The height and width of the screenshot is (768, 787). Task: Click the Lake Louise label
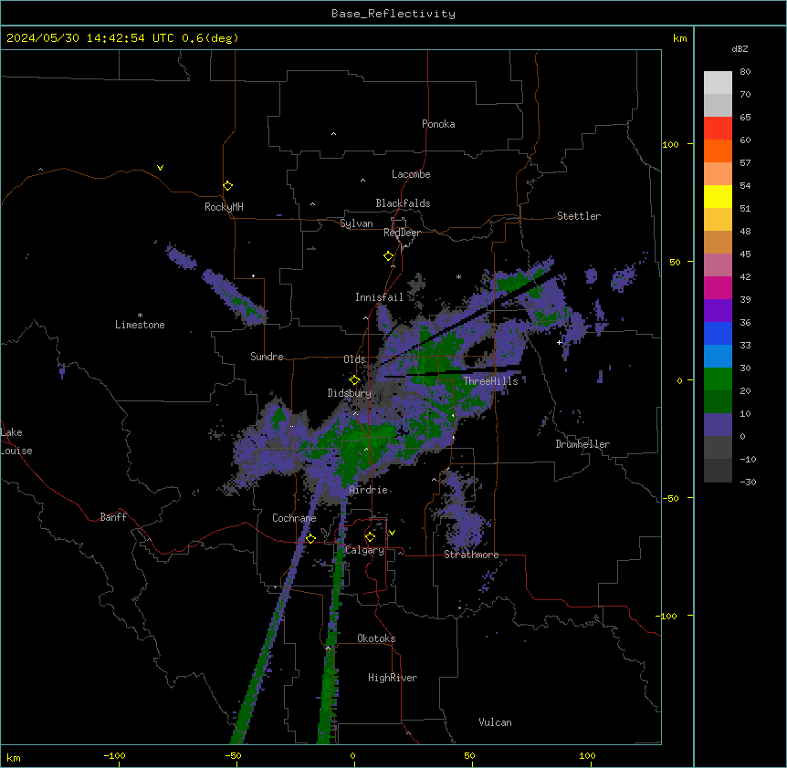(x=16, y=441)
